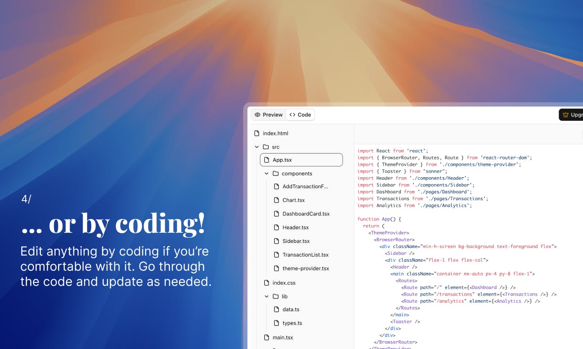Click the Chart.tsx file icon
583x349 pixels.
[x=276, y=200]
